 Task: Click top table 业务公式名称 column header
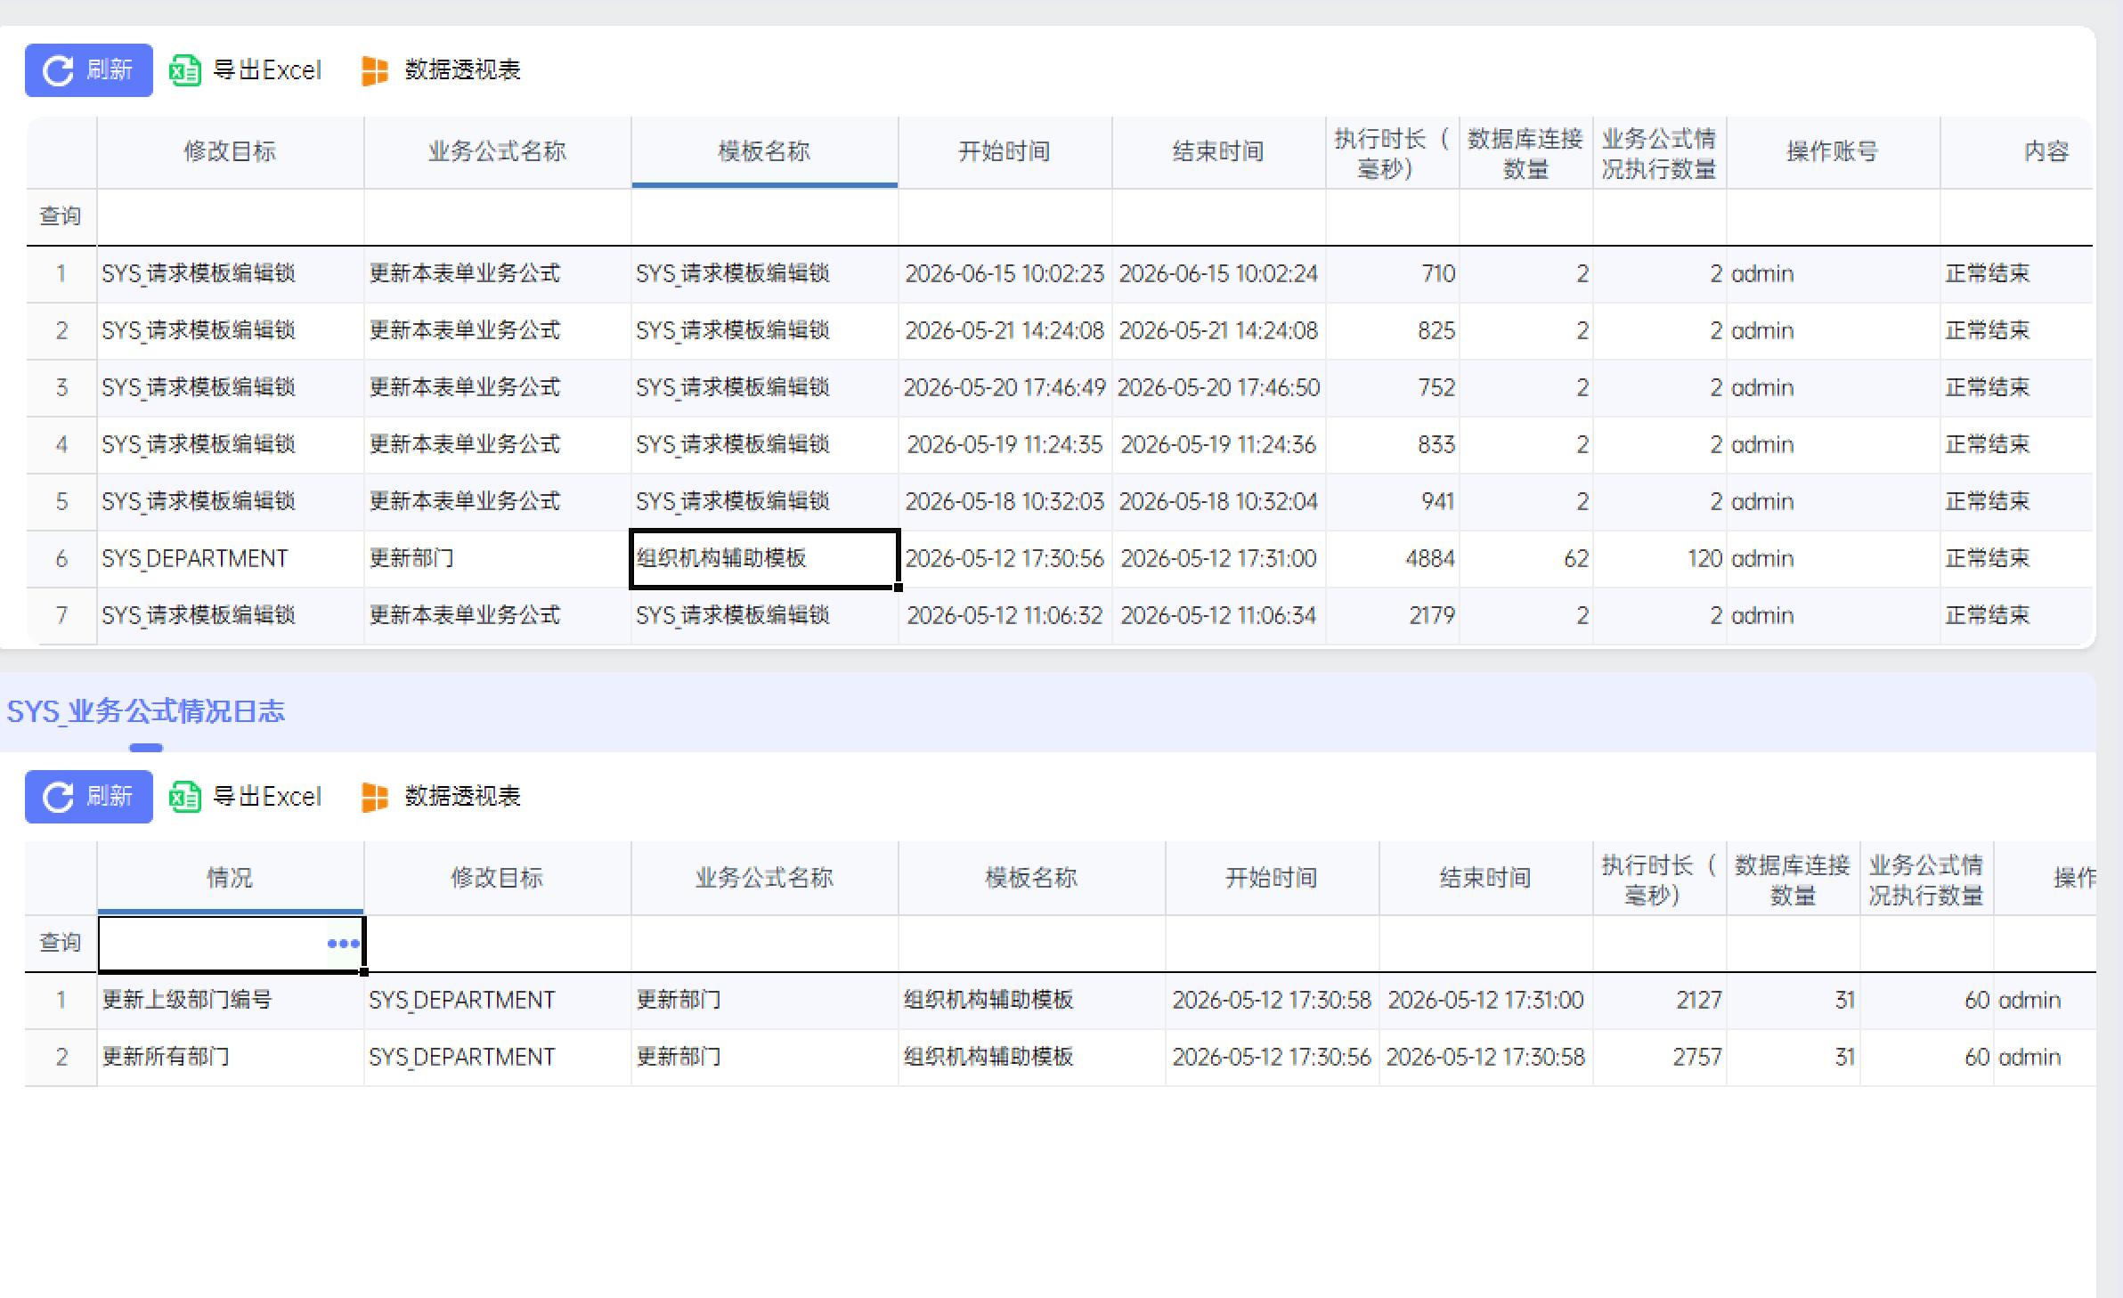(x=498, y=152)
